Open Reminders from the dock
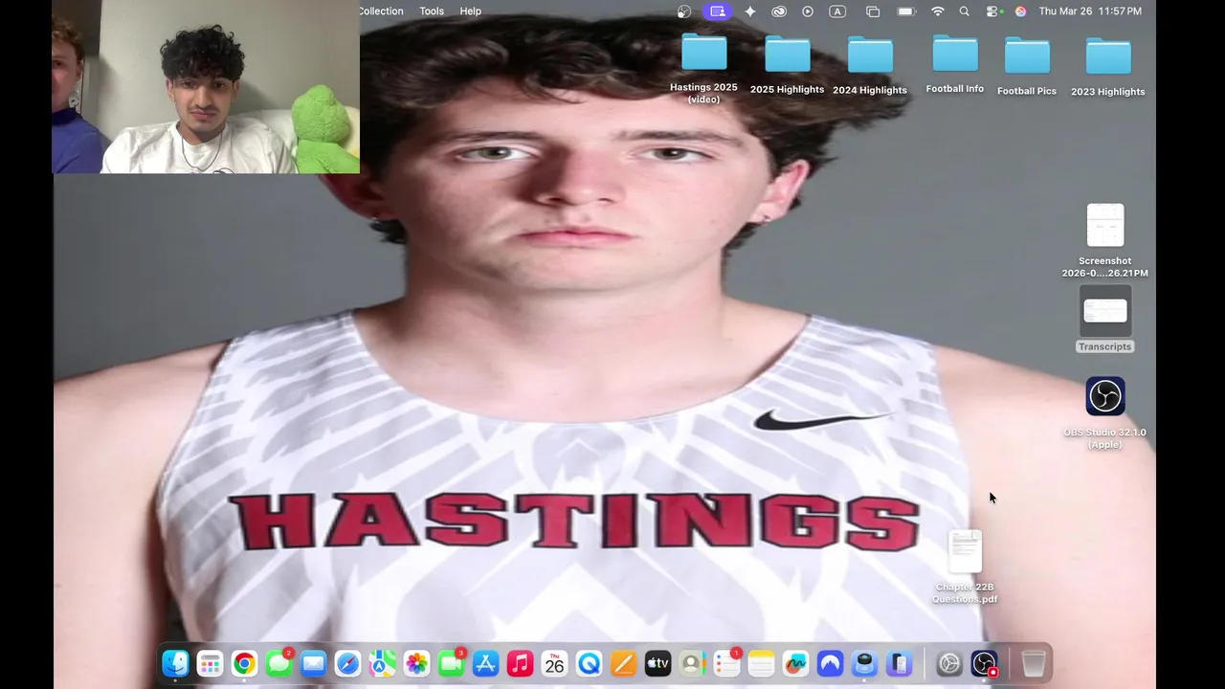The height and width of the screenshot is (689, 1225). 726,663
